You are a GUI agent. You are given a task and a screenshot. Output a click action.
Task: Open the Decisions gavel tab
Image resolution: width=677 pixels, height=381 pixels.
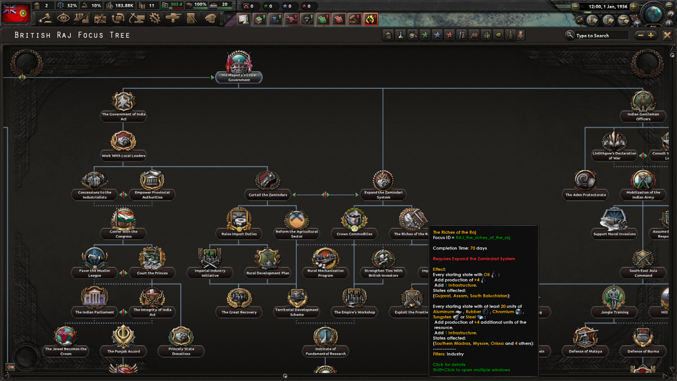tap(46, 19)
